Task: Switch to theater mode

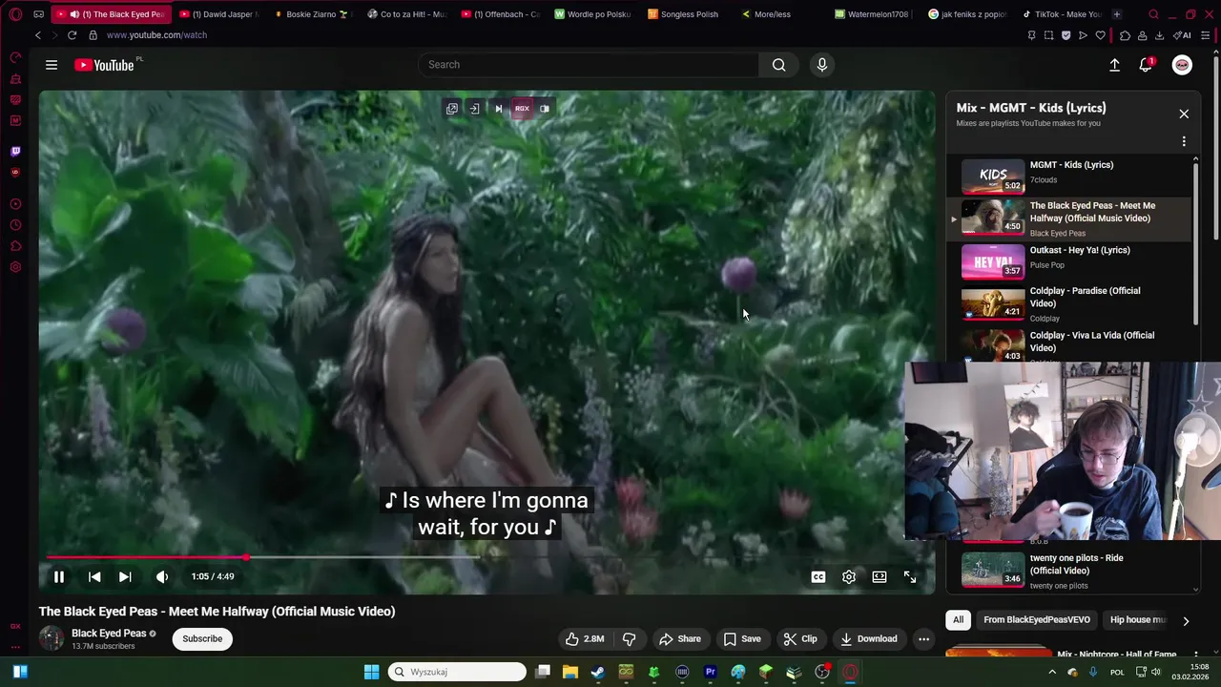Action: click(880, 576)
